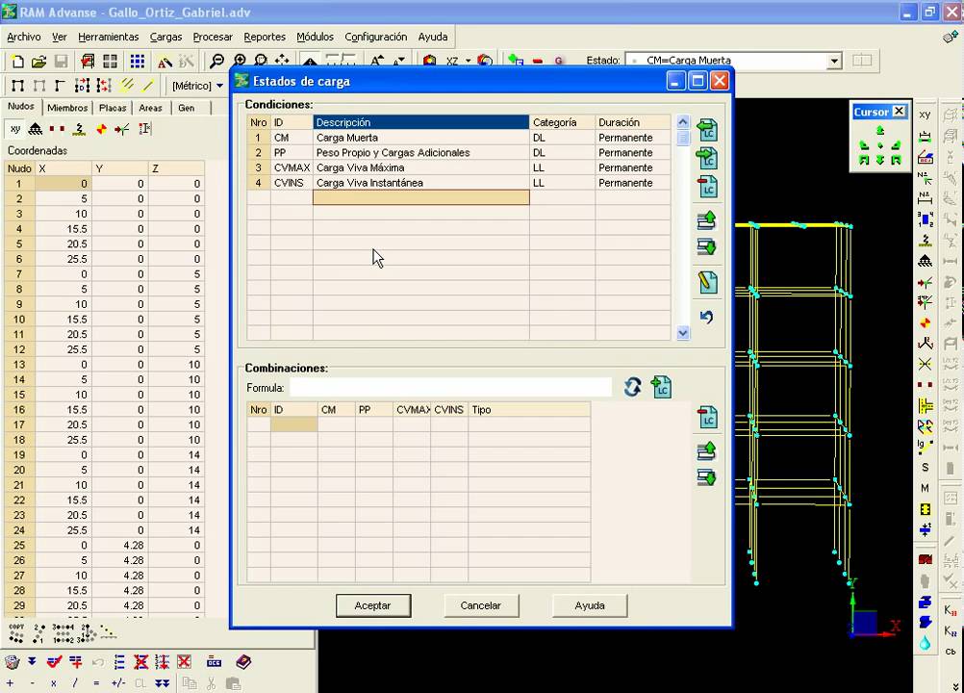Click the red checkmark icon in the bottom toolbar
The image size is (964, 693).
[x=54, y=662]
